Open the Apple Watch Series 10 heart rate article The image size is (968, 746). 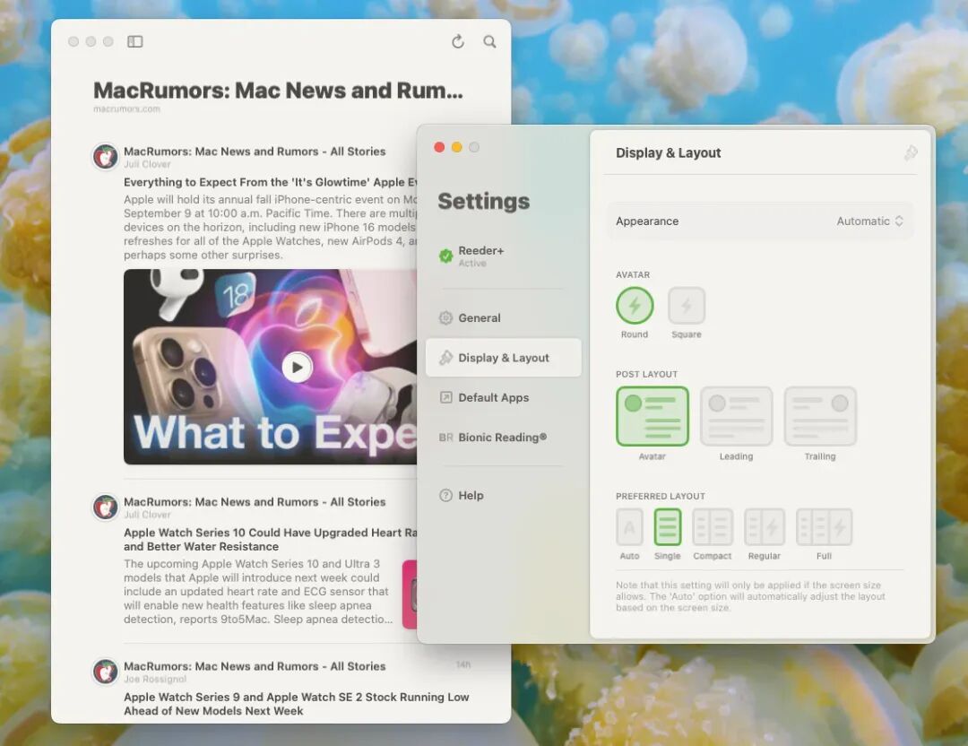(271, 539)
